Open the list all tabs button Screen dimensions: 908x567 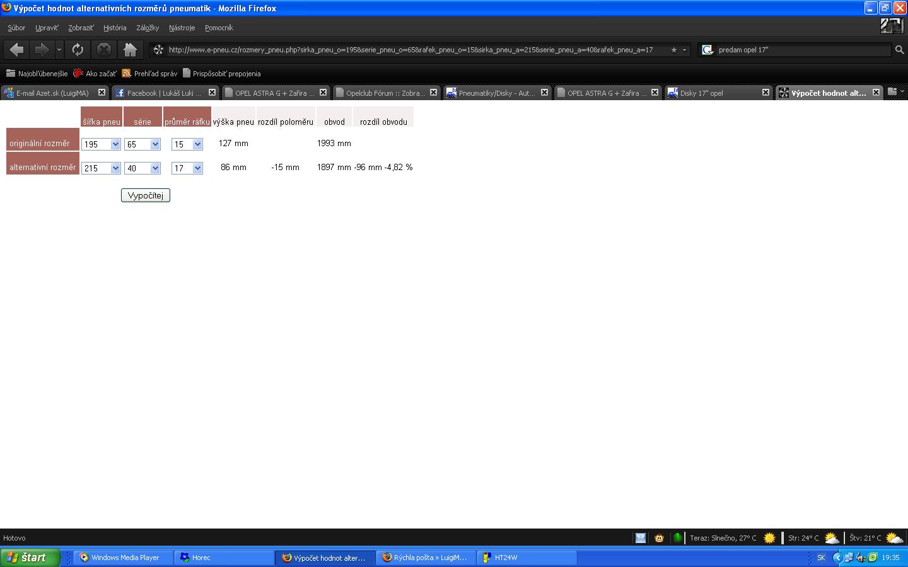pyautogui.click(x=895, y=92)
